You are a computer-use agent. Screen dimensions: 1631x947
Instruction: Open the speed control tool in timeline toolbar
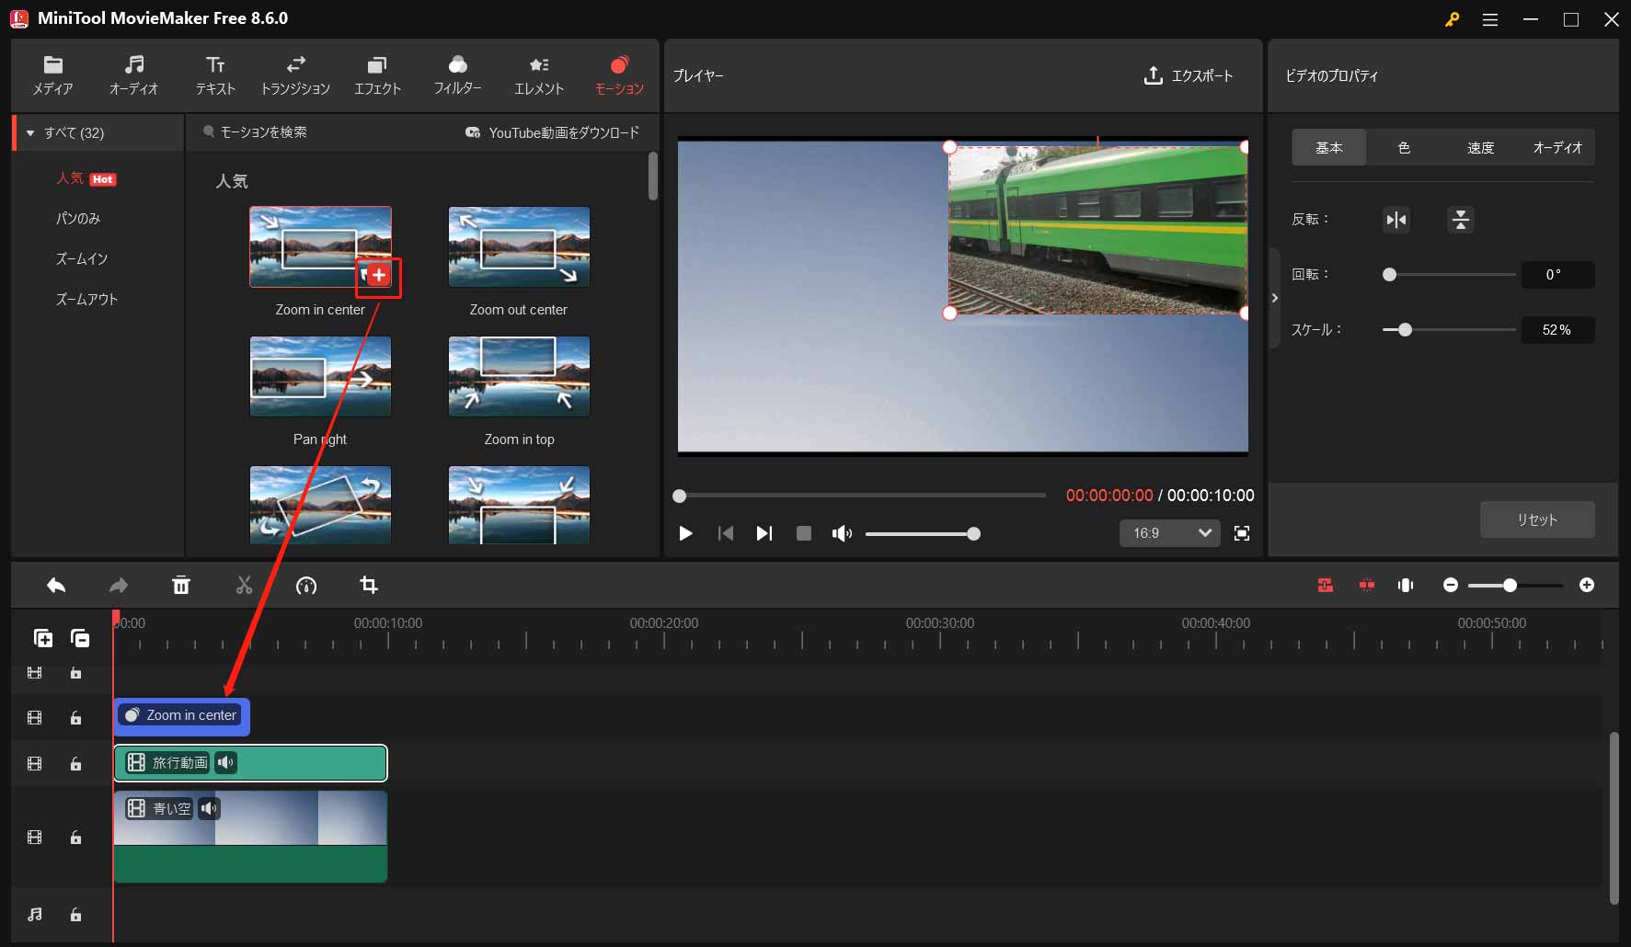pos(306,586)
